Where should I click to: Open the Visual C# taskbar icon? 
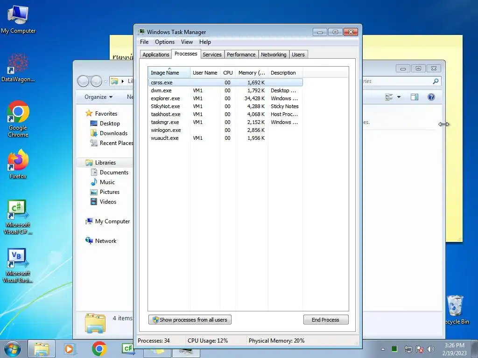[127, 349]
